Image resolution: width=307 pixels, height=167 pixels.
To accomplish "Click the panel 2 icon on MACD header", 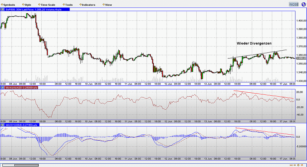I will pyautogui.click(x=2, y=125).
